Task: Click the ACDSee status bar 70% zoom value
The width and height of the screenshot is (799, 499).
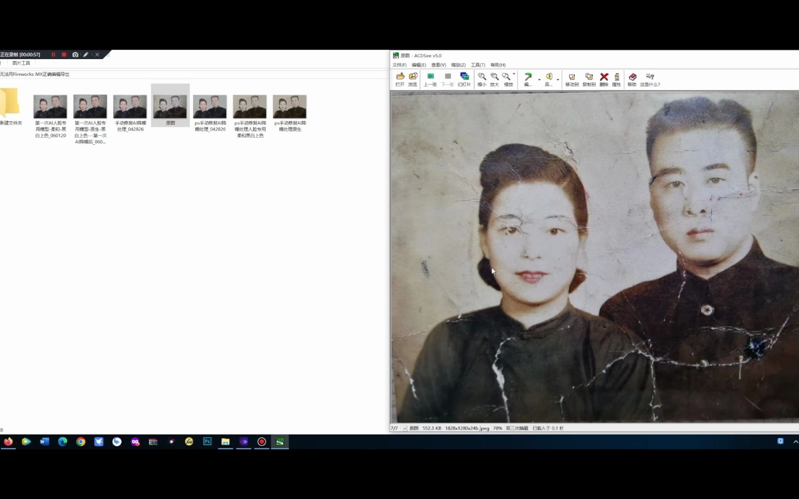Action: pos(498,428)
